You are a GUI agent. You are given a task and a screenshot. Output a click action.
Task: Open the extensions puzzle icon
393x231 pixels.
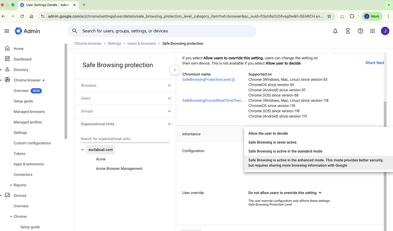[352, 16]
